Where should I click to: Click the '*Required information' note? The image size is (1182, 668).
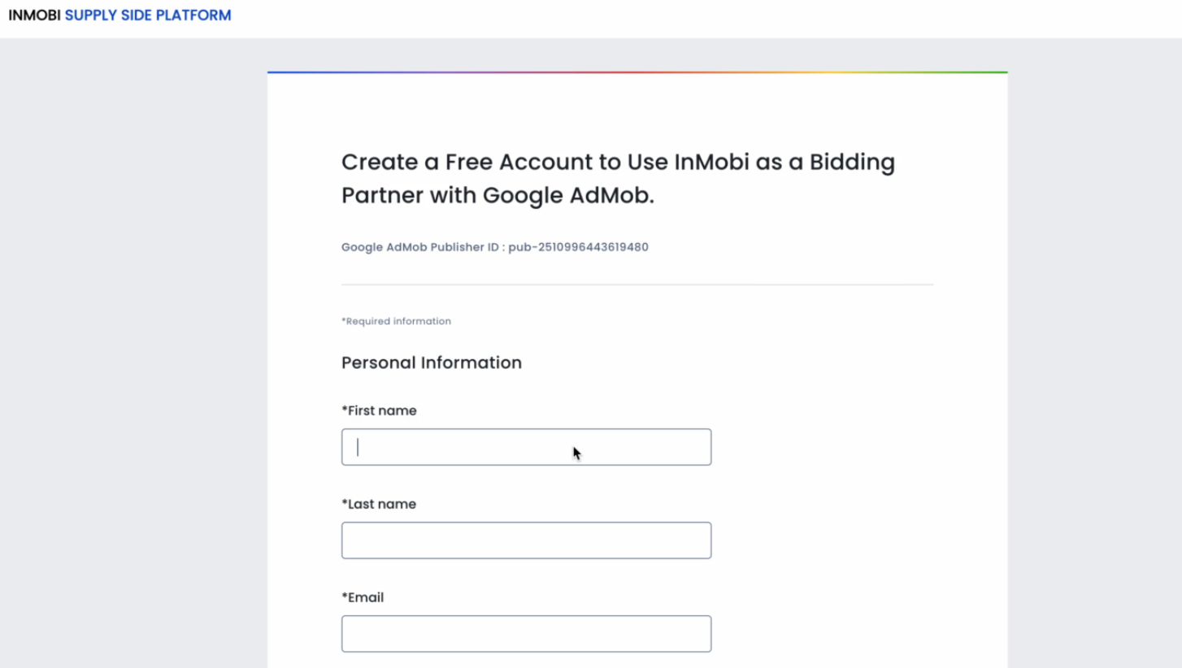click(x=396, y=321)
